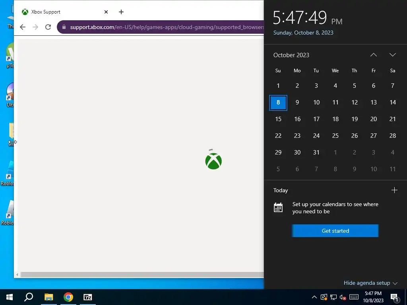Select the µTorrent desktop shortcut

pyautogui.click(x=10, y=55)
